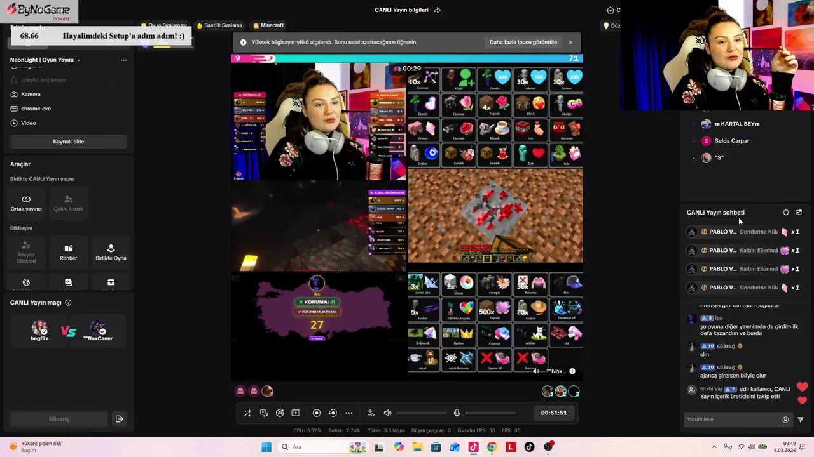Open the media and music icon
The height and width of the screenshot is (457, 814).
click(264, 413)
